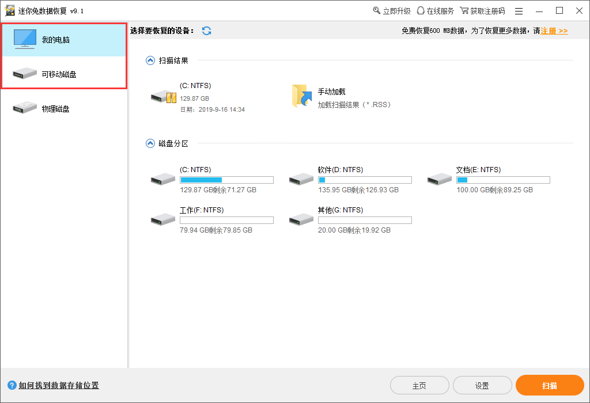The height and width of the screenshot is (403, 590).
Task: Click the 文档(E: NTFS) label
Action: [479, 170]
